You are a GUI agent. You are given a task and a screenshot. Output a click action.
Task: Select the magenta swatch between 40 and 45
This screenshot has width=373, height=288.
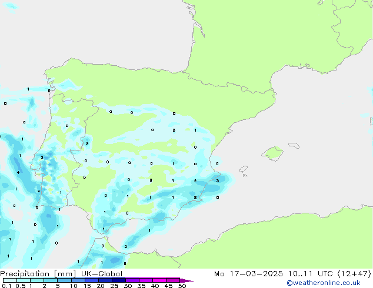[159, 280]
